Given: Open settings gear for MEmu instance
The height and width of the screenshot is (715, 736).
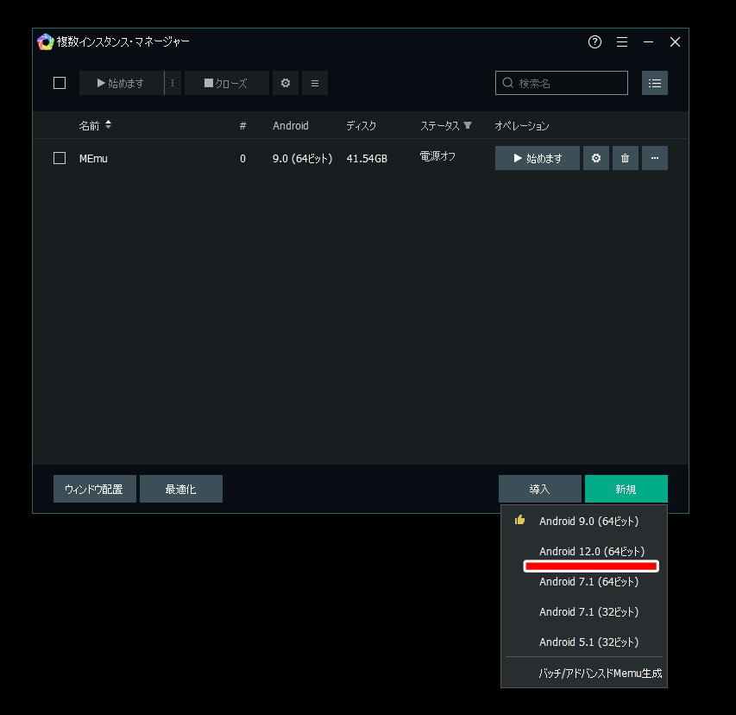Looking at the screenshot, I should pyautogui.click(x=596, y=158).
